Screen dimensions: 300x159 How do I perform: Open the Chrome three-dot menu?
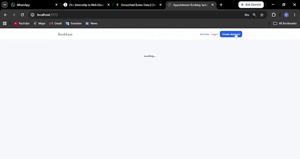(295, 15)
